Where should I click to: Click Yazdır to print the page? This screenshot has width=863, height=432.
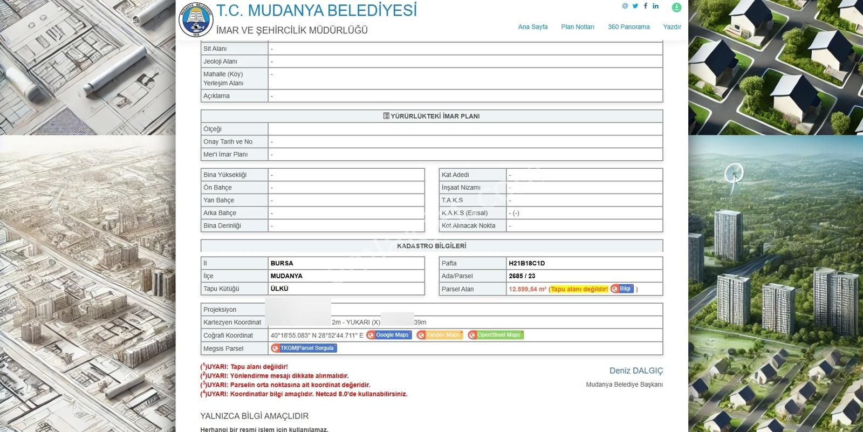(x=672, y=27)
